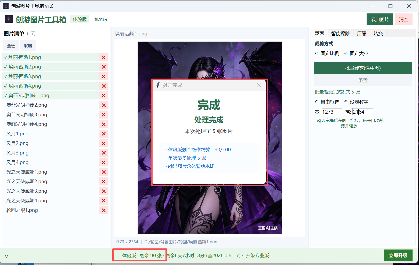Click the 体验版 badge in header
This screenshot has height=265, width=419.
pyautogui.click(x=80, y=19)
